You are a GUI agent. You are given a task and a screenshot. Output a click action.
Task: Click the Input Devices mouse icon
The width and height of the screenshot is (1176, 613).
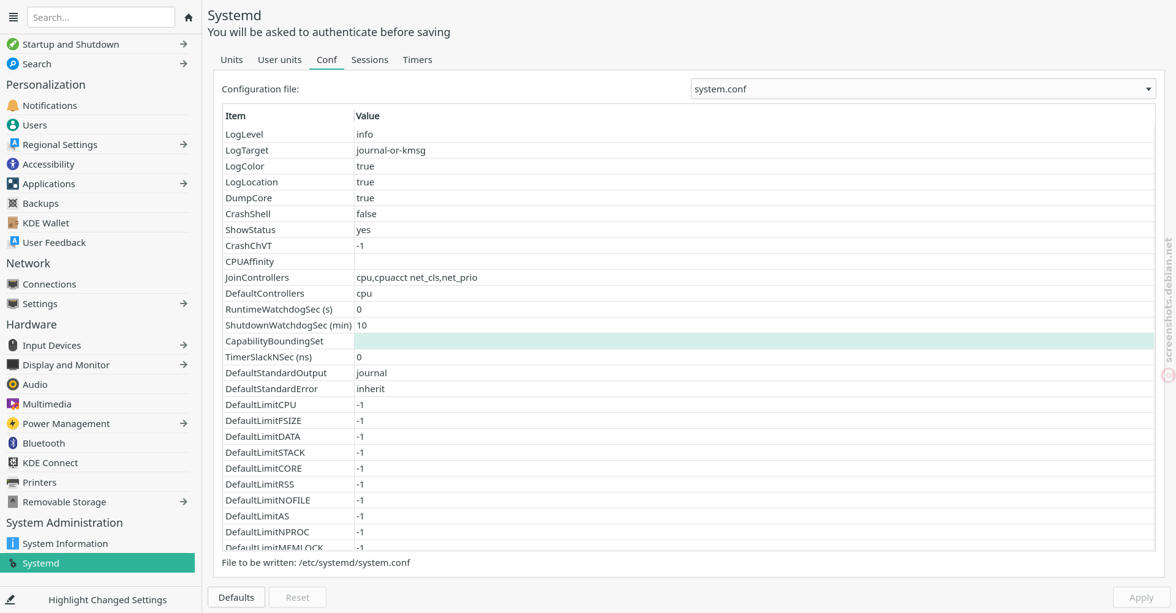pos(13,345)
